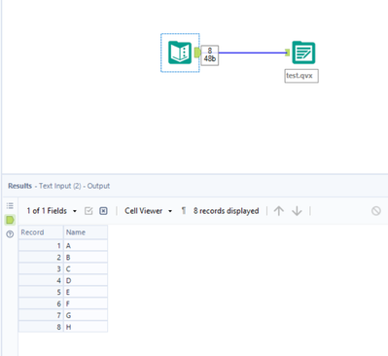Select cell H in Name column
388x356 pixels.
click(x=86, y=327)
